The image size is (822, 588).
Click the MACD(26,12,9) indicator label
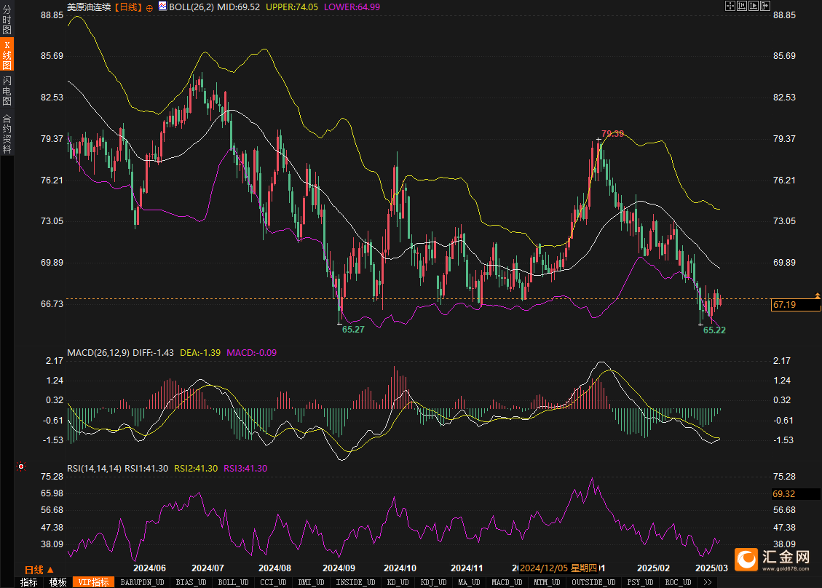pyautogui.click(x=98, y=353)
